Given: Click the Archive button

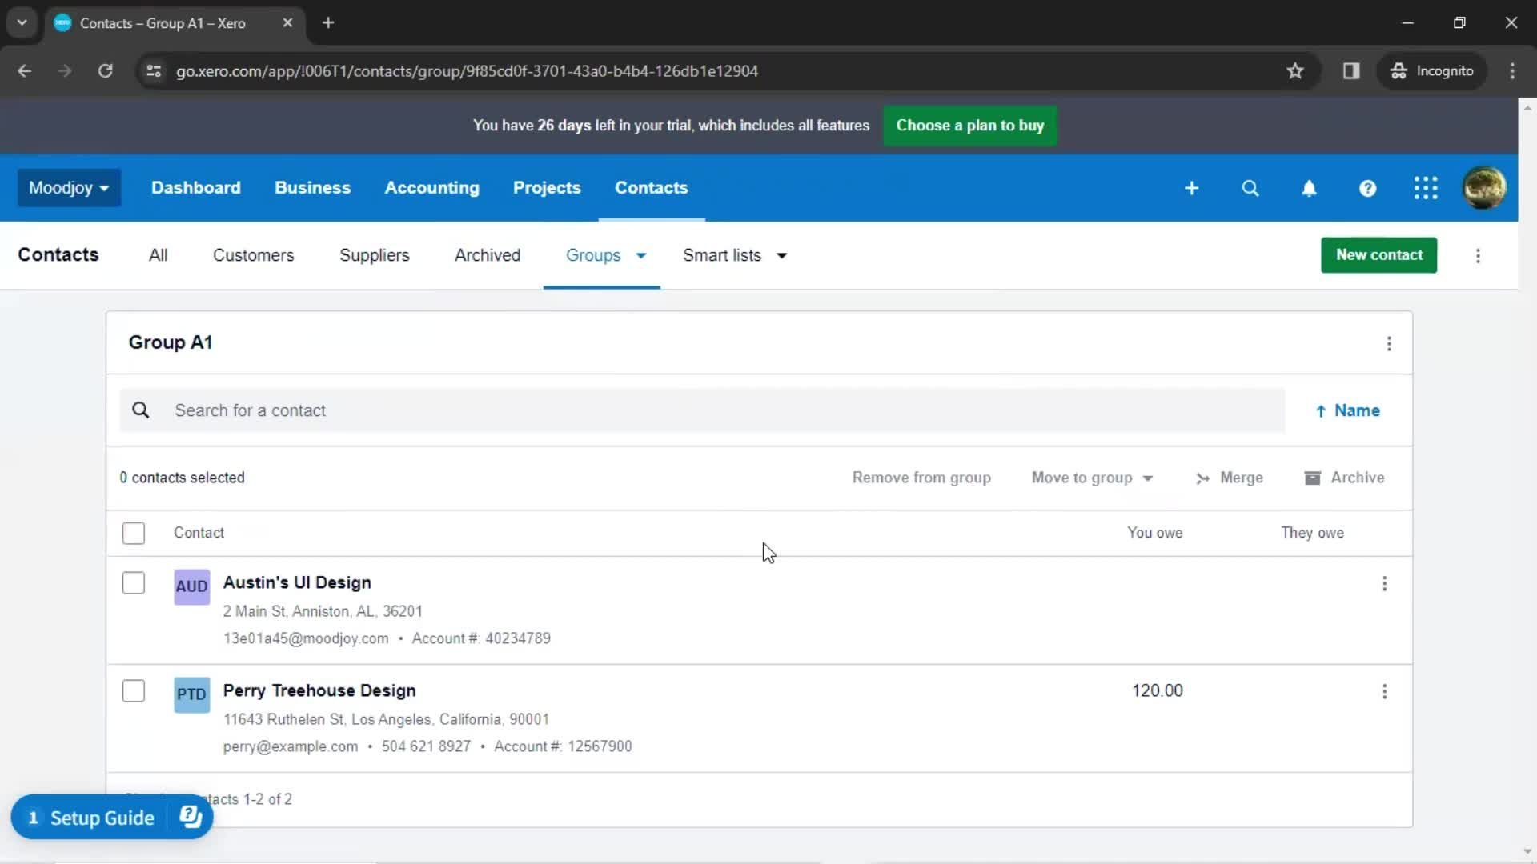Looking at the screenshot, I should click(x=1344, y=478).
